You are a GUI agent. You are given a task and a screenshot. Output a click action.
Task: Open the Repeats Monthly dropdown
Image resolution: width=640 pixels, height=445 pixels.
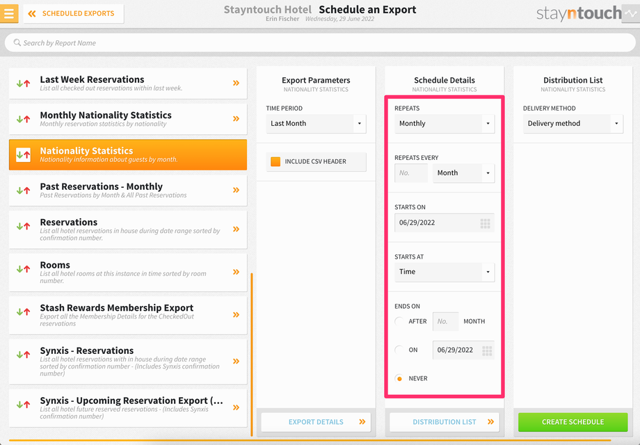(x=445, y=124)
